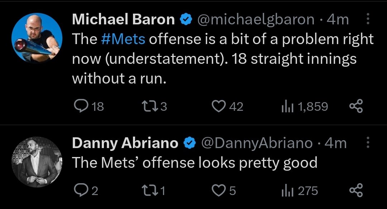The height and width of the screenshot is (209, 387).
Task: Open more options menu on Michael Baron's tweet
Action: coord(368,19)
